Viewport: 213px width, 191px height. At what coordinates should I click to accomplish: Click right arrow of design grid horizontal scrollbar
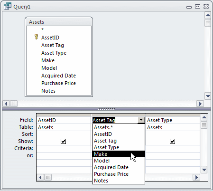[x=196, y=177]
